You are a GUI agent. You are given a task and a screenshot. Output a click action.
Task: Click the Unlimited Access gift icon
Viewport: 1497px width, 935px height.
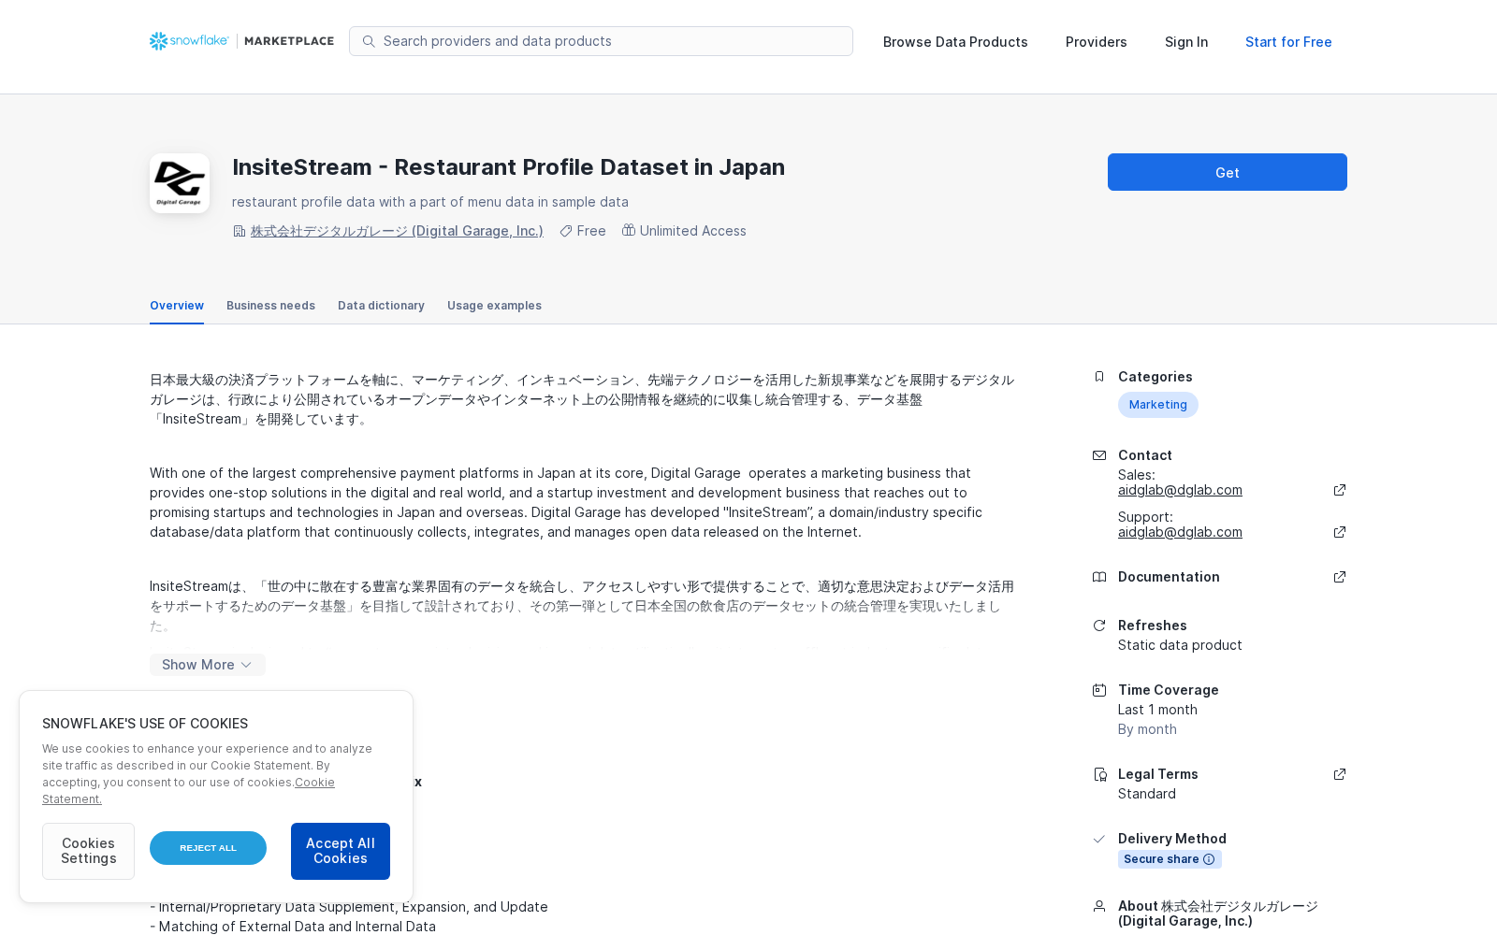click(629, 230)
